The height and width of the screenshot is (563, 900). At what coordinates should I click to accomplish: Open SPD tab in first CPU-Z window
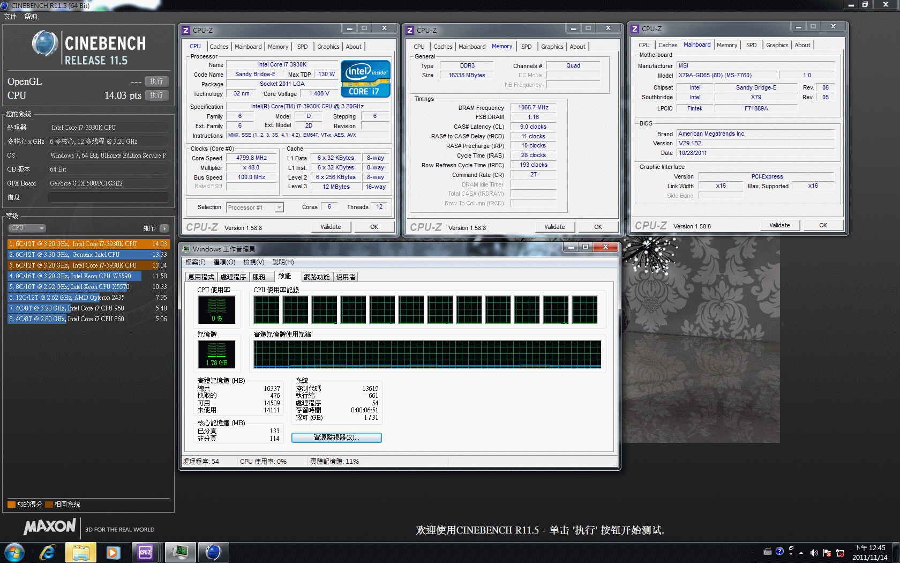point(303,47)
